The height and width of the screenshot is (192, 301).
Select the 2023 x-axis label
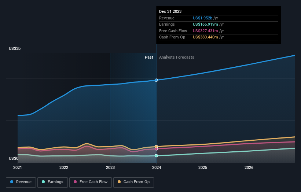[110, 168]
